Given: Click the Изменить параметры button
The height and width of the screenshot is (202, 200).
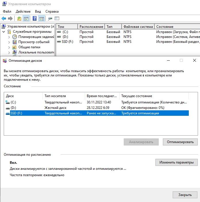Looking at the screenshot, I should [x=176, y=162].
